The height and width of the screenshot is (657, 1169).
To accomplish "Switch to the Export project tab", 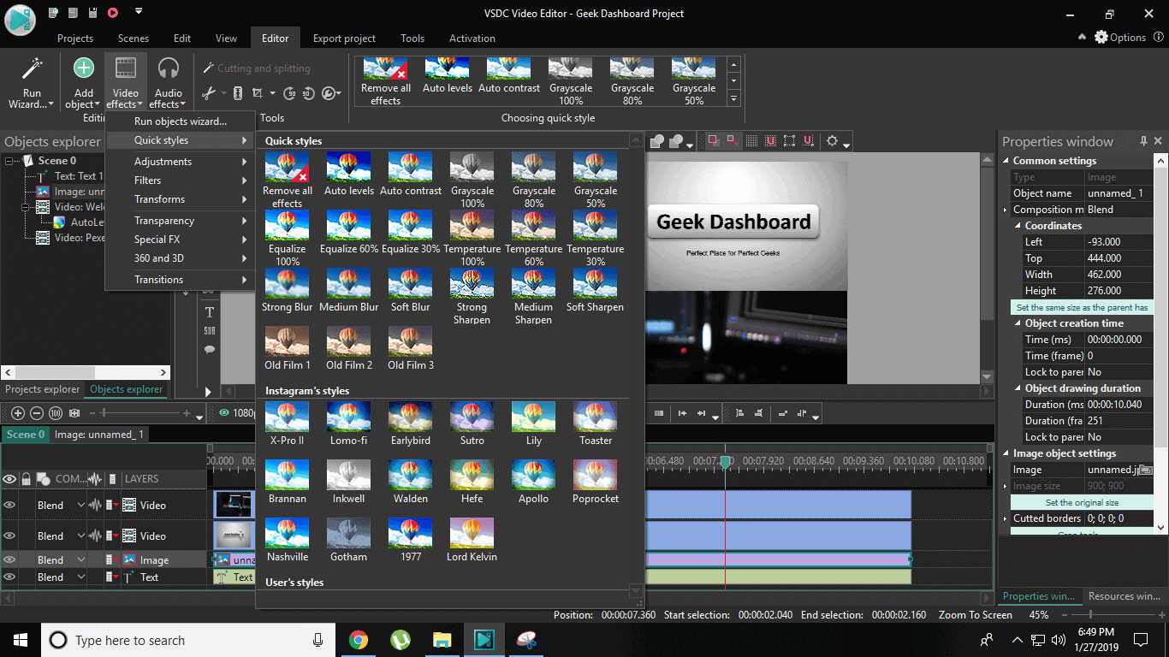I will coord(344,38).
